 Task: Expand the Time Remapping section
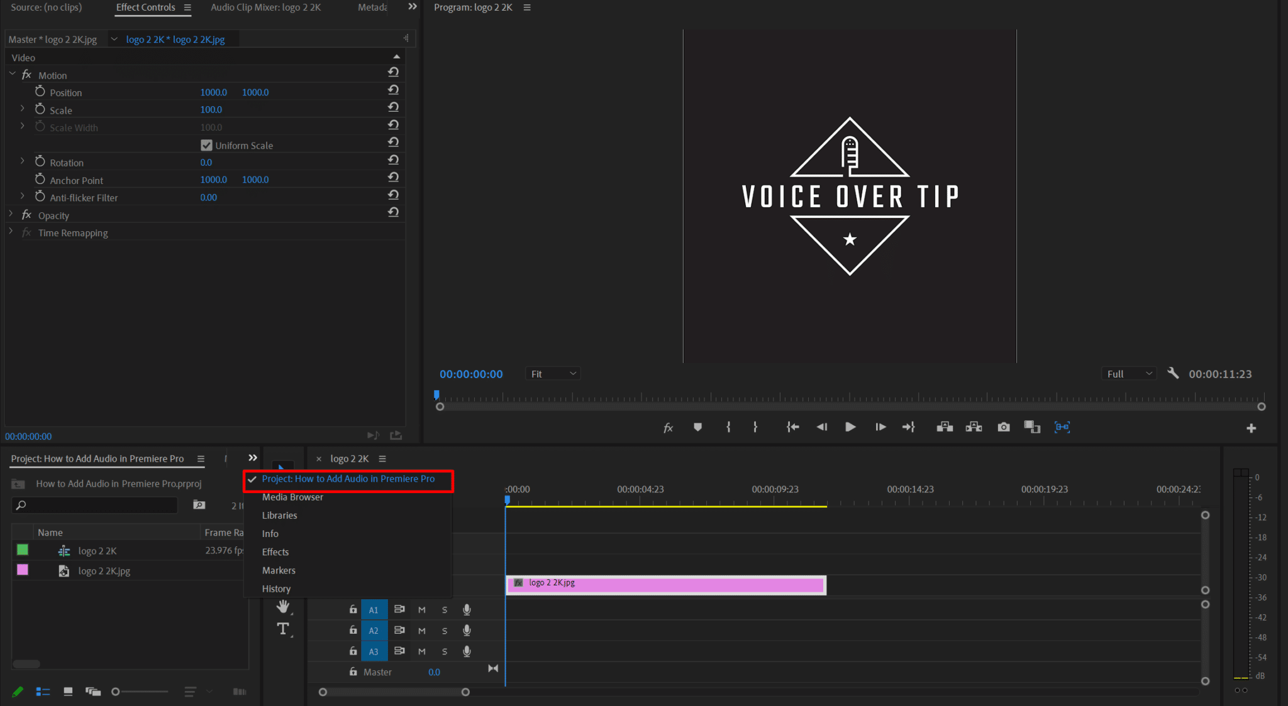pos(9,232)
